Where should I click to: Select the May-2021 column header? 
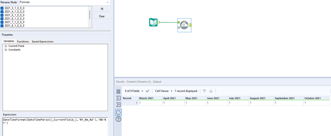tap(195, 98)
